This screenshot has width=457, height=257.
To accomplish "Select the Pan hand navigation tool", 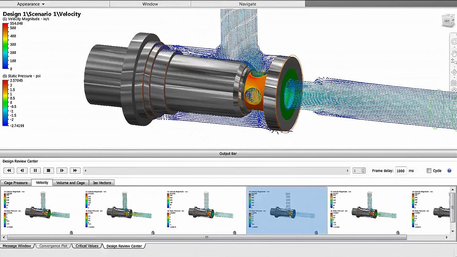I will 454,53.
